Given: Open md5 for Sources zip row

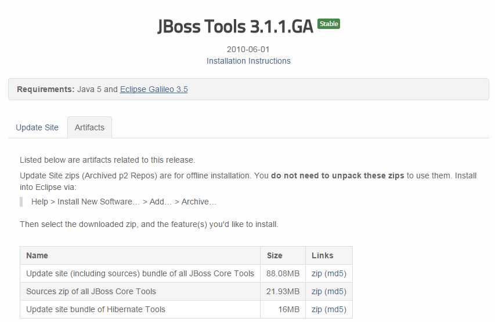Looking at the screenshot, I should (335, 291).
